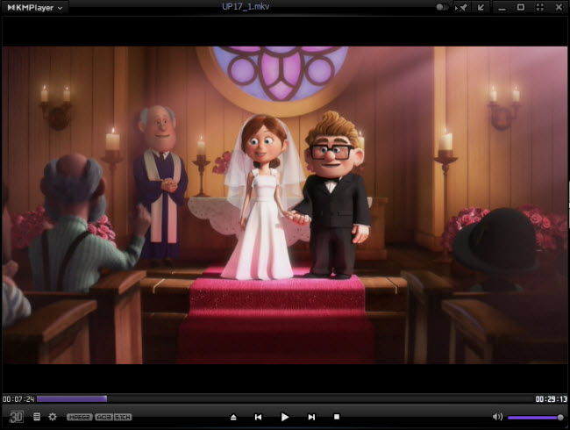Open the playlist editor icon

(37, 416)
